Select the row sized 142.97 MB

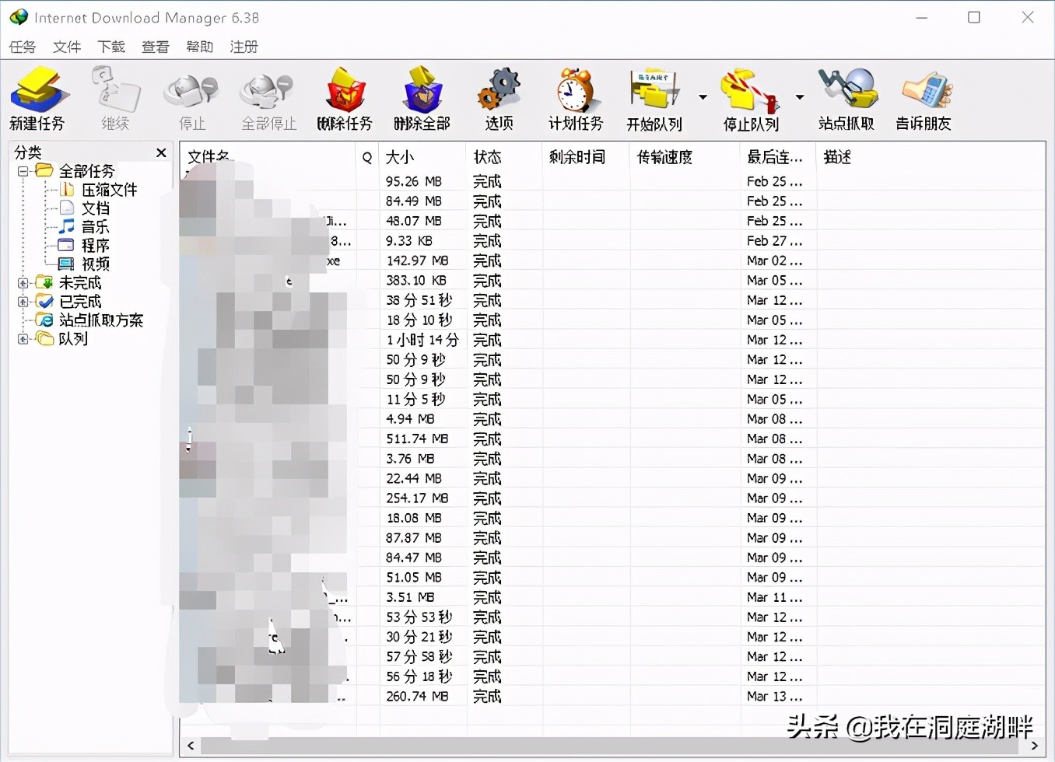(612, 260)
